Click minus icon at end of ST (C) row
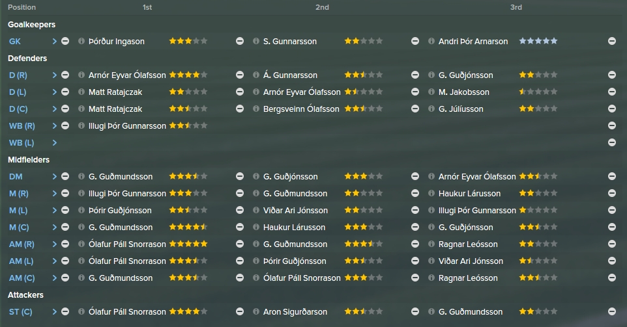This screenshot has height=327, width=627. (x=612, y=312)
